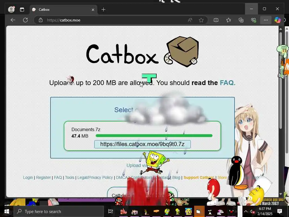
Task: Open the yellow dog taskbar icon
Action: [188, 211]
